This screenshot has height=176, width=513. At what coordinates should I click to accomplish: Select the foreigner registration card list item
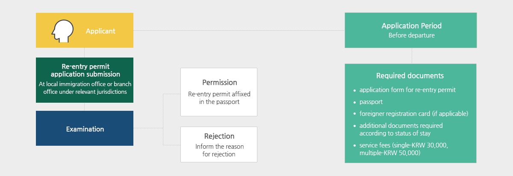[414, 114]
